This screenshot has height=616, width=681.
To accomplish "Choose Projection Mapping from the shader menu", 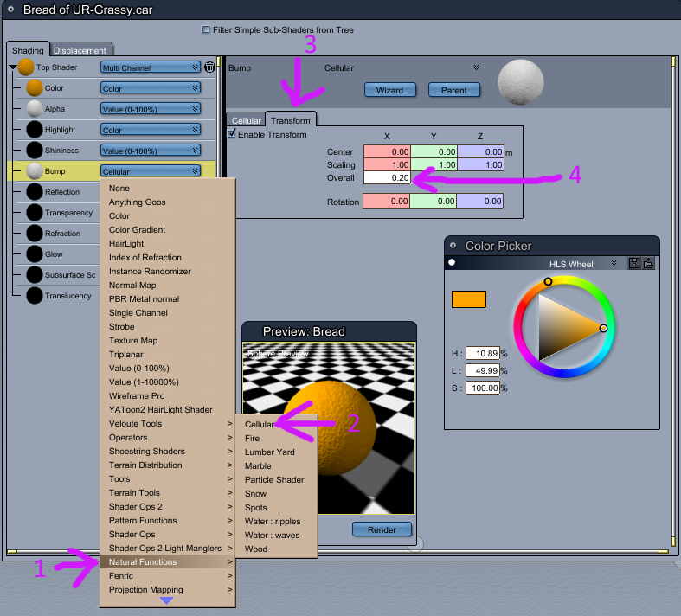I will (168, 589).
